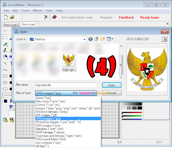
Task: Select the logo-ga... file thumbnail
Action: pyautogui.click(x=69, y=63)
